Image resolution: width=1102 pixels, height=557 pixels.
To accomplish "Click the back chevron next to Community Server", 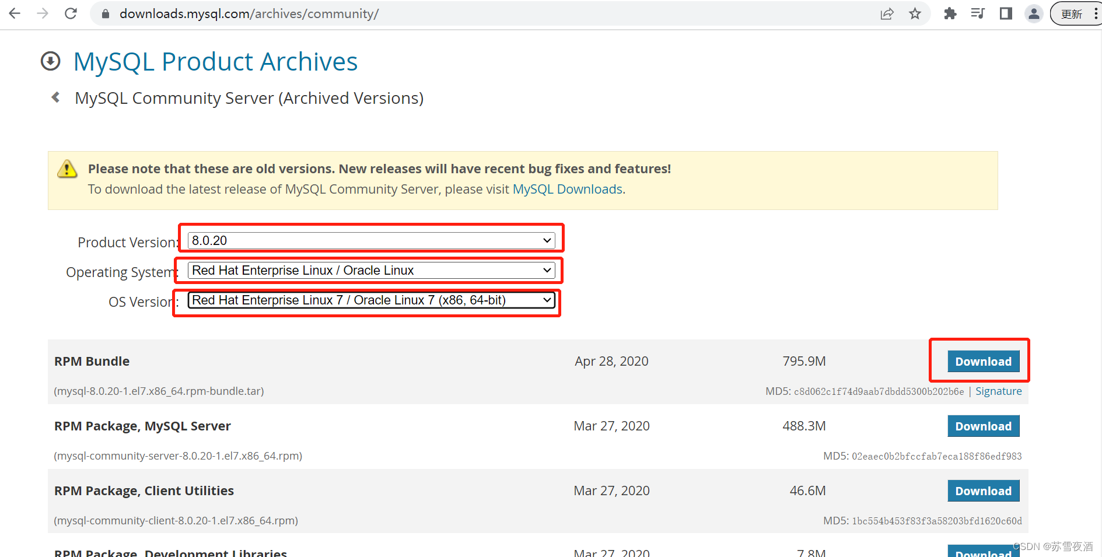I will point(55,97).
